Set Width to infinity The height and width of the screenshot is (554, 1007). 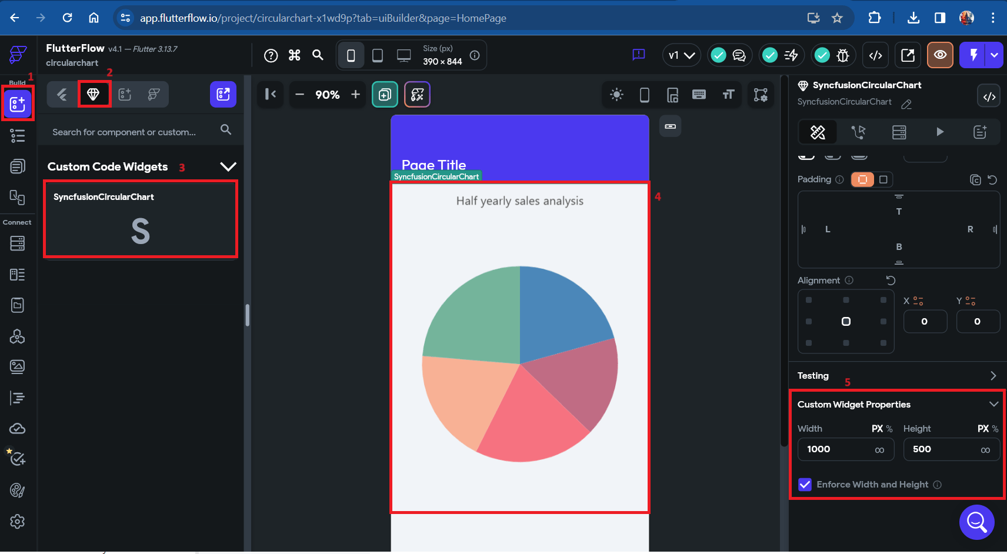coord(879,450)
